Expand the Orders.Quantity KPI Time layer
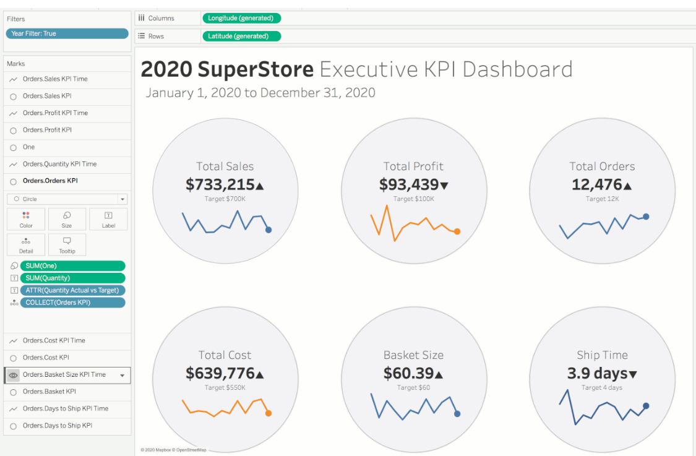The image size is (696, 456). (67, 165)
